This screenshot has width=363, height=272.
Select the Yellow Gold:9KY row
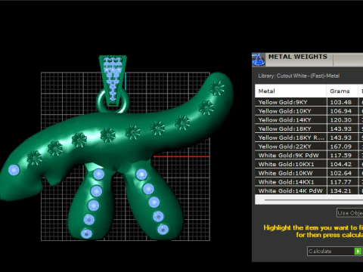coord(309,102)
